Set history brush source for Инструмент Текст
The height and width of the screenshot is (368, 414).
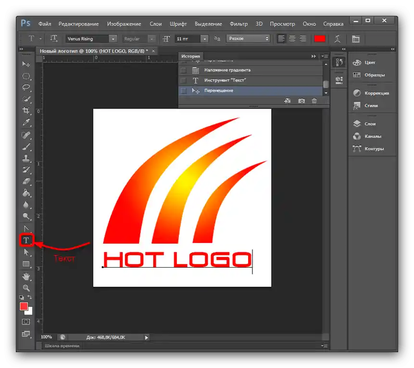coord(183,80)
